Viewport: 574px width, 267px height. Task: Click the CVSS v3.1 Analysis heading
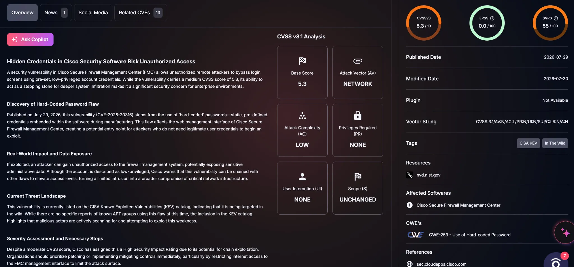pos(301,37)
